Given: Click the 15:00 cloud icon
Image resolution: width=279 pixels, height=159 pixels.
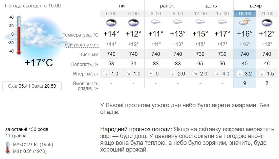Looking at the screenshot, I should pyautogui.click(x=222, y=22).
